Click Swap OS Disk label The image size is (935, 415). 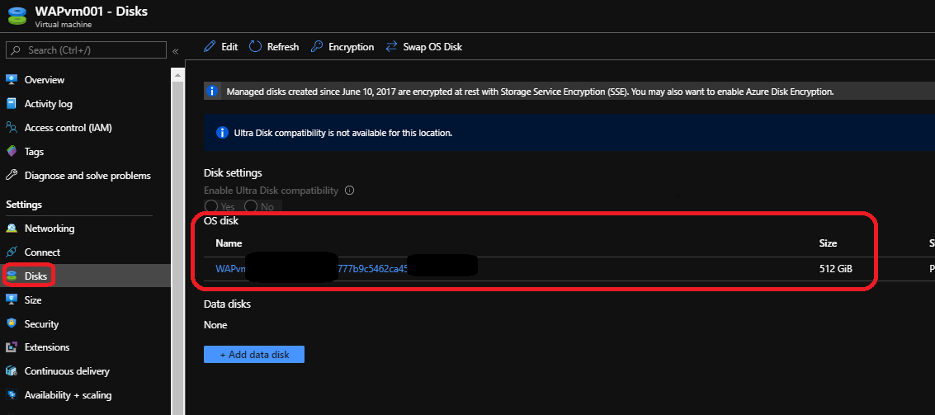click(x=432, y=46)
